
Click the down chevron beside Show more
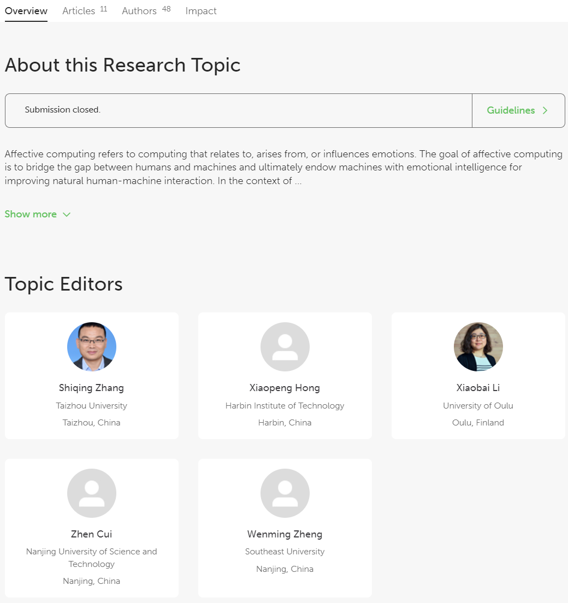[67, 215]
